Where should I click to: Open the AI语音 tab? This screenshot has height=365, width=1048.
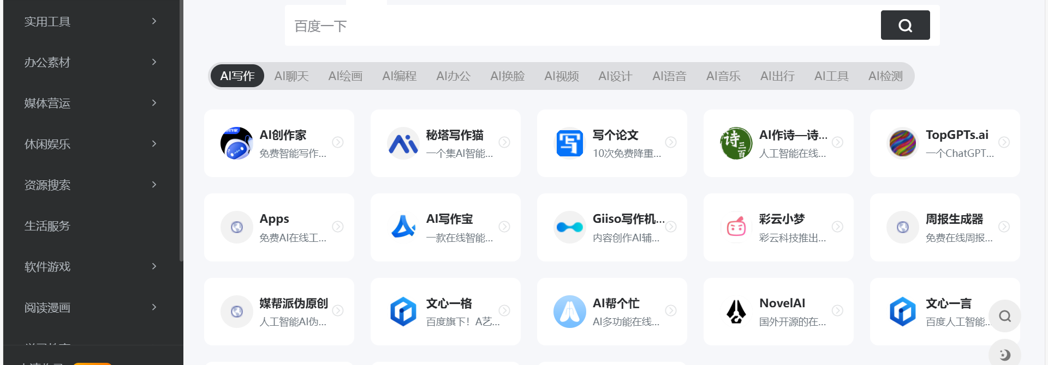point(670,76)
